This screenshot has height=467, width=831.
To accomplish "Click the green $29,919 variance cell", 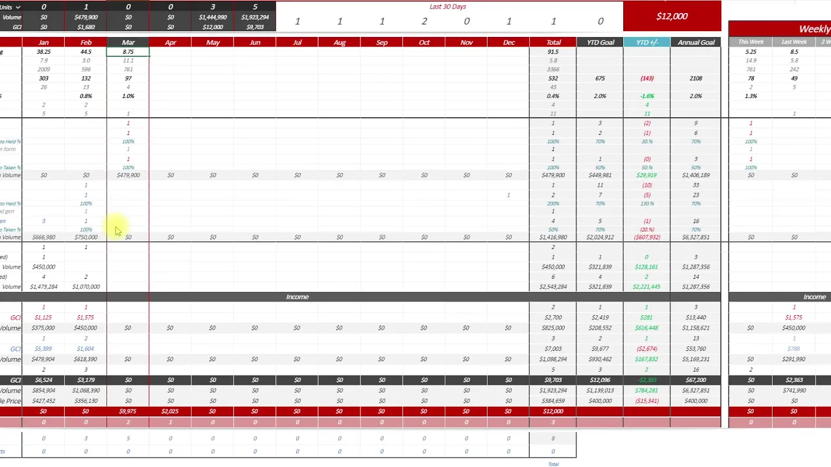I will pyautogui.click(x=647, y=175).
